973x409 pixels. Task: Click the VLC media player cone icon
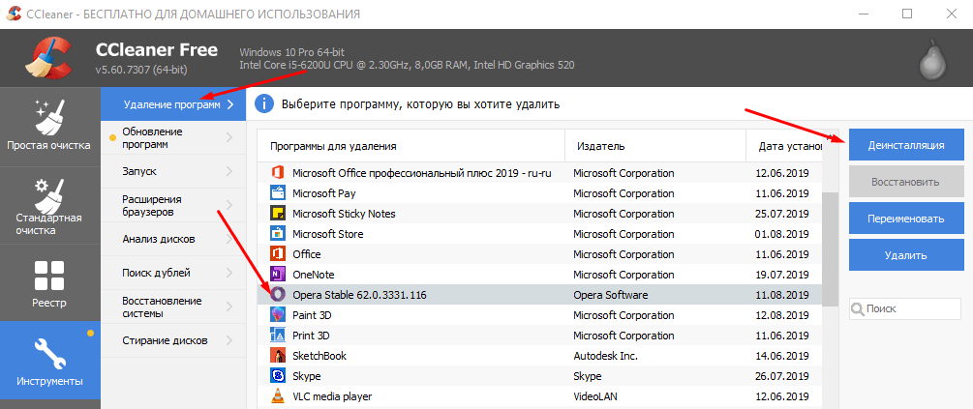[x=278, y=395]
